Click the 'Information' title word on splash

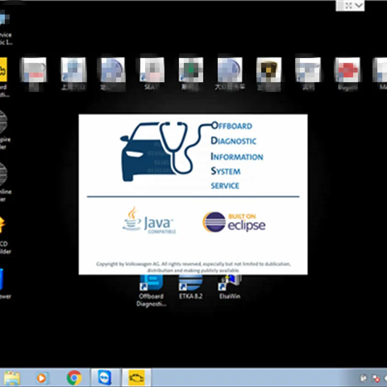pos(237,156)
